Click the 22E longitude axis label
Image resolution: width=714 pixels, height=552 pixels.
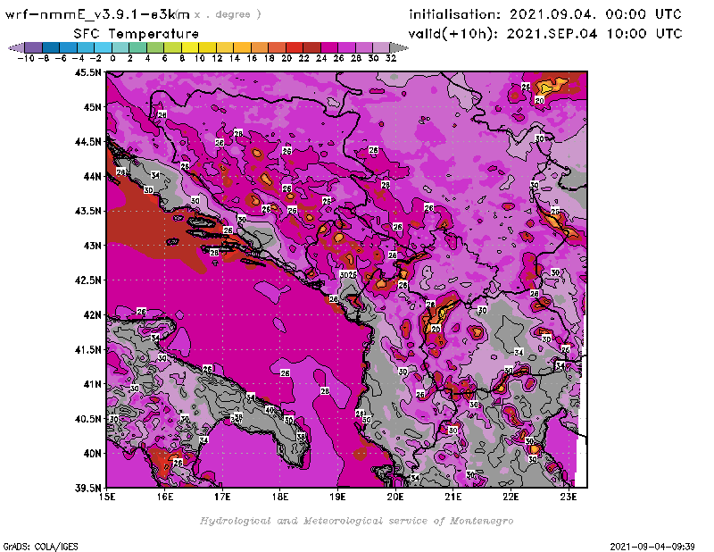pyautogui.click(x=511, y=497)
